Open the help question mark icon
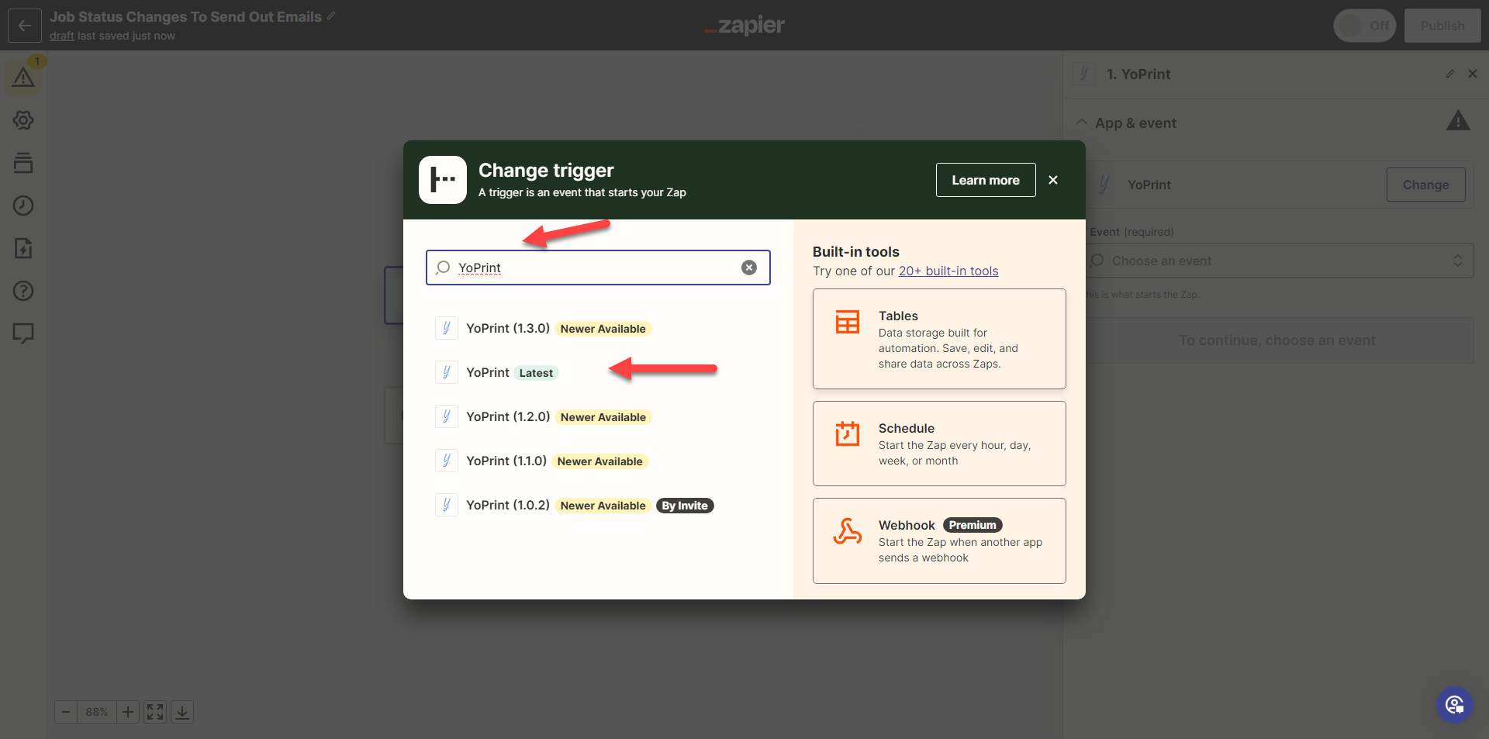This screenshot has width=1489, height=739. tap(23, 291)
